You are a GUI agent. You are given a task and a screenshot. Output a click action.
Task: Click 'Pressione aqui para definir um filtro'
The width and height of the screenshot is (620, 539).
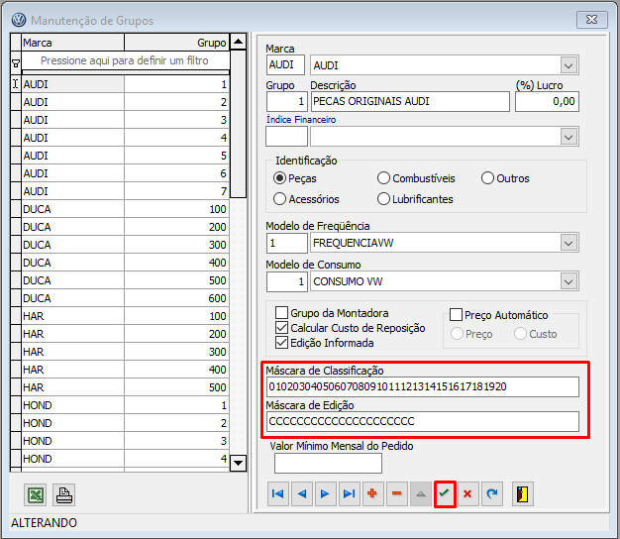click(x=125, y=60)
